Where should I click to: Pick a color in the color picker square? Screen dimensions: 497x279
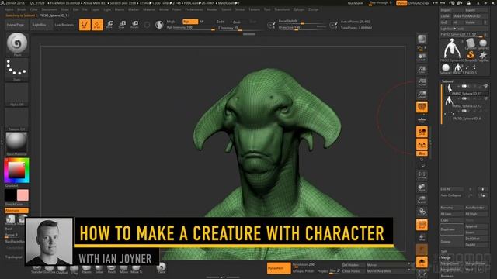[x=16, y=170]
